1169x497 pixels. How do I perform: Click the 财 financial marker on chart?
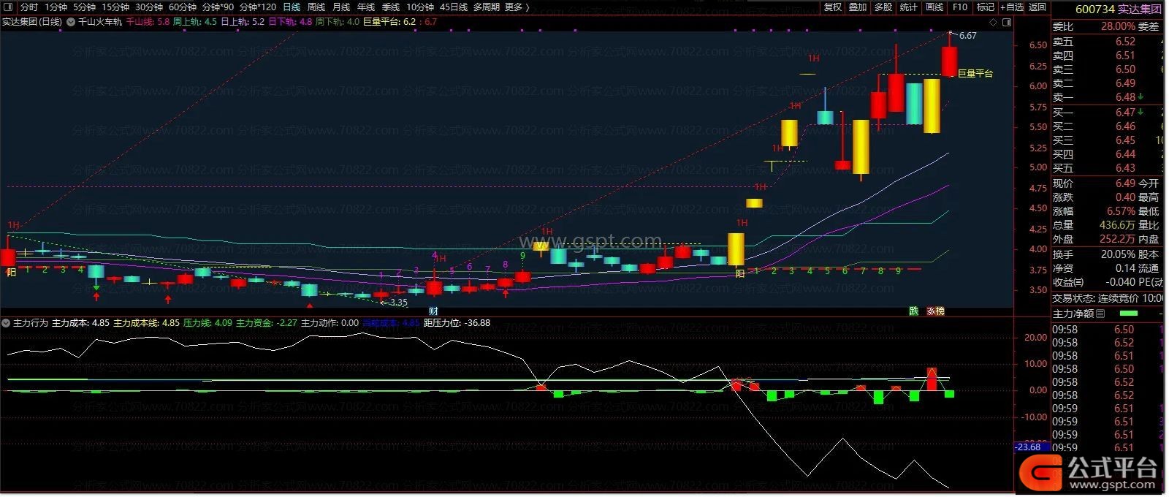coord(433,311)
